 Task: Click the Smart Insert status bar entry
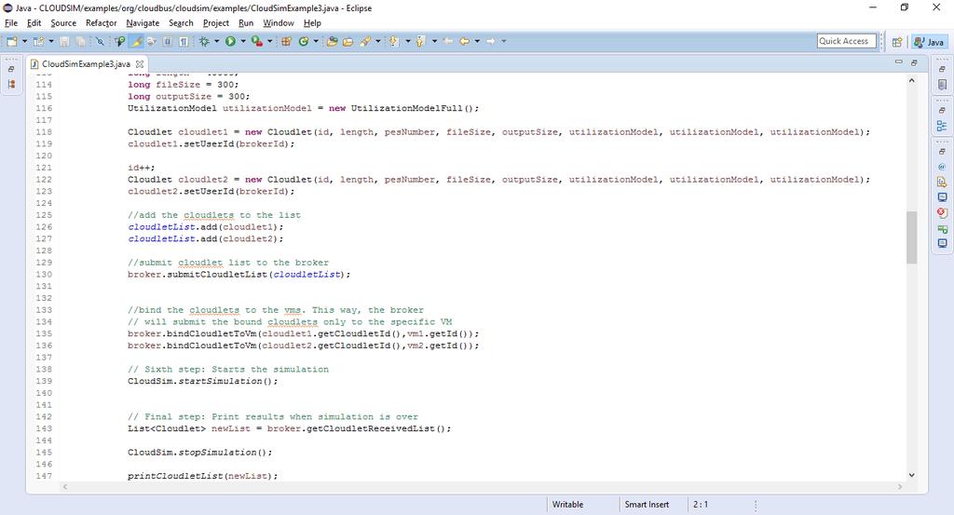click(x=647, y=505)
